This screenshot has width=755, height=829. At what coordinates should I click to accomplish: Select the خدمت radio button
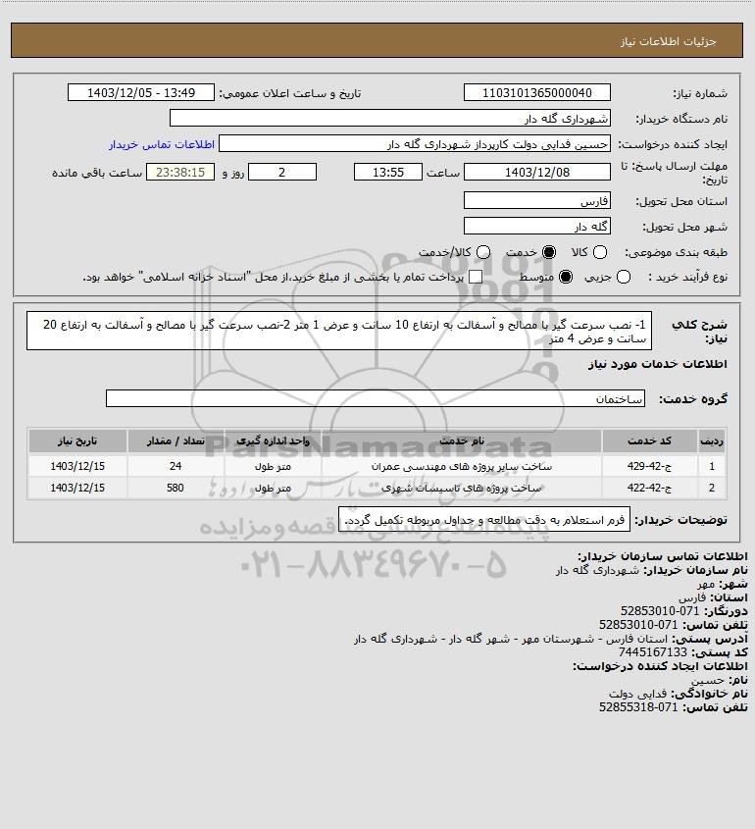click(549, 252)
